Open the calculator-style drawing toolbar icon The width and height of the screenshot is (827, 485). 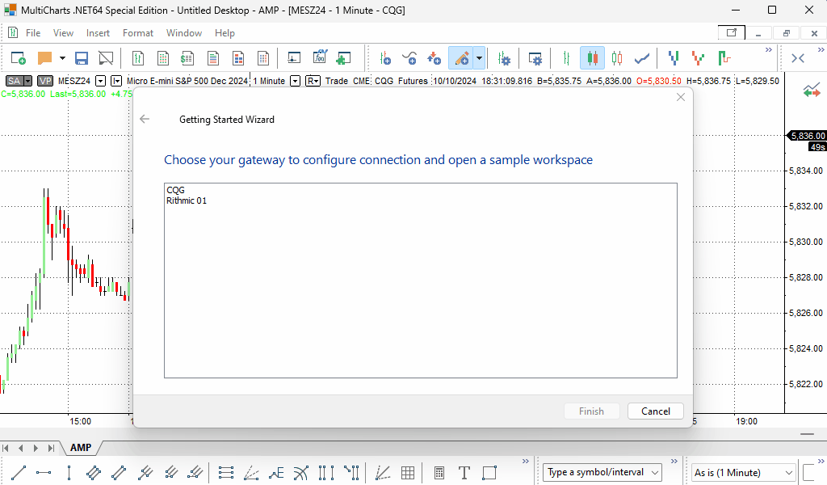[439, 472]
